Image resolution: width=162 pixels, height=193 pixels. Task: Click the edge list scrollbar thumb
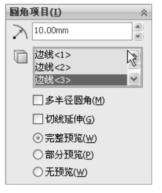(134, 65)
